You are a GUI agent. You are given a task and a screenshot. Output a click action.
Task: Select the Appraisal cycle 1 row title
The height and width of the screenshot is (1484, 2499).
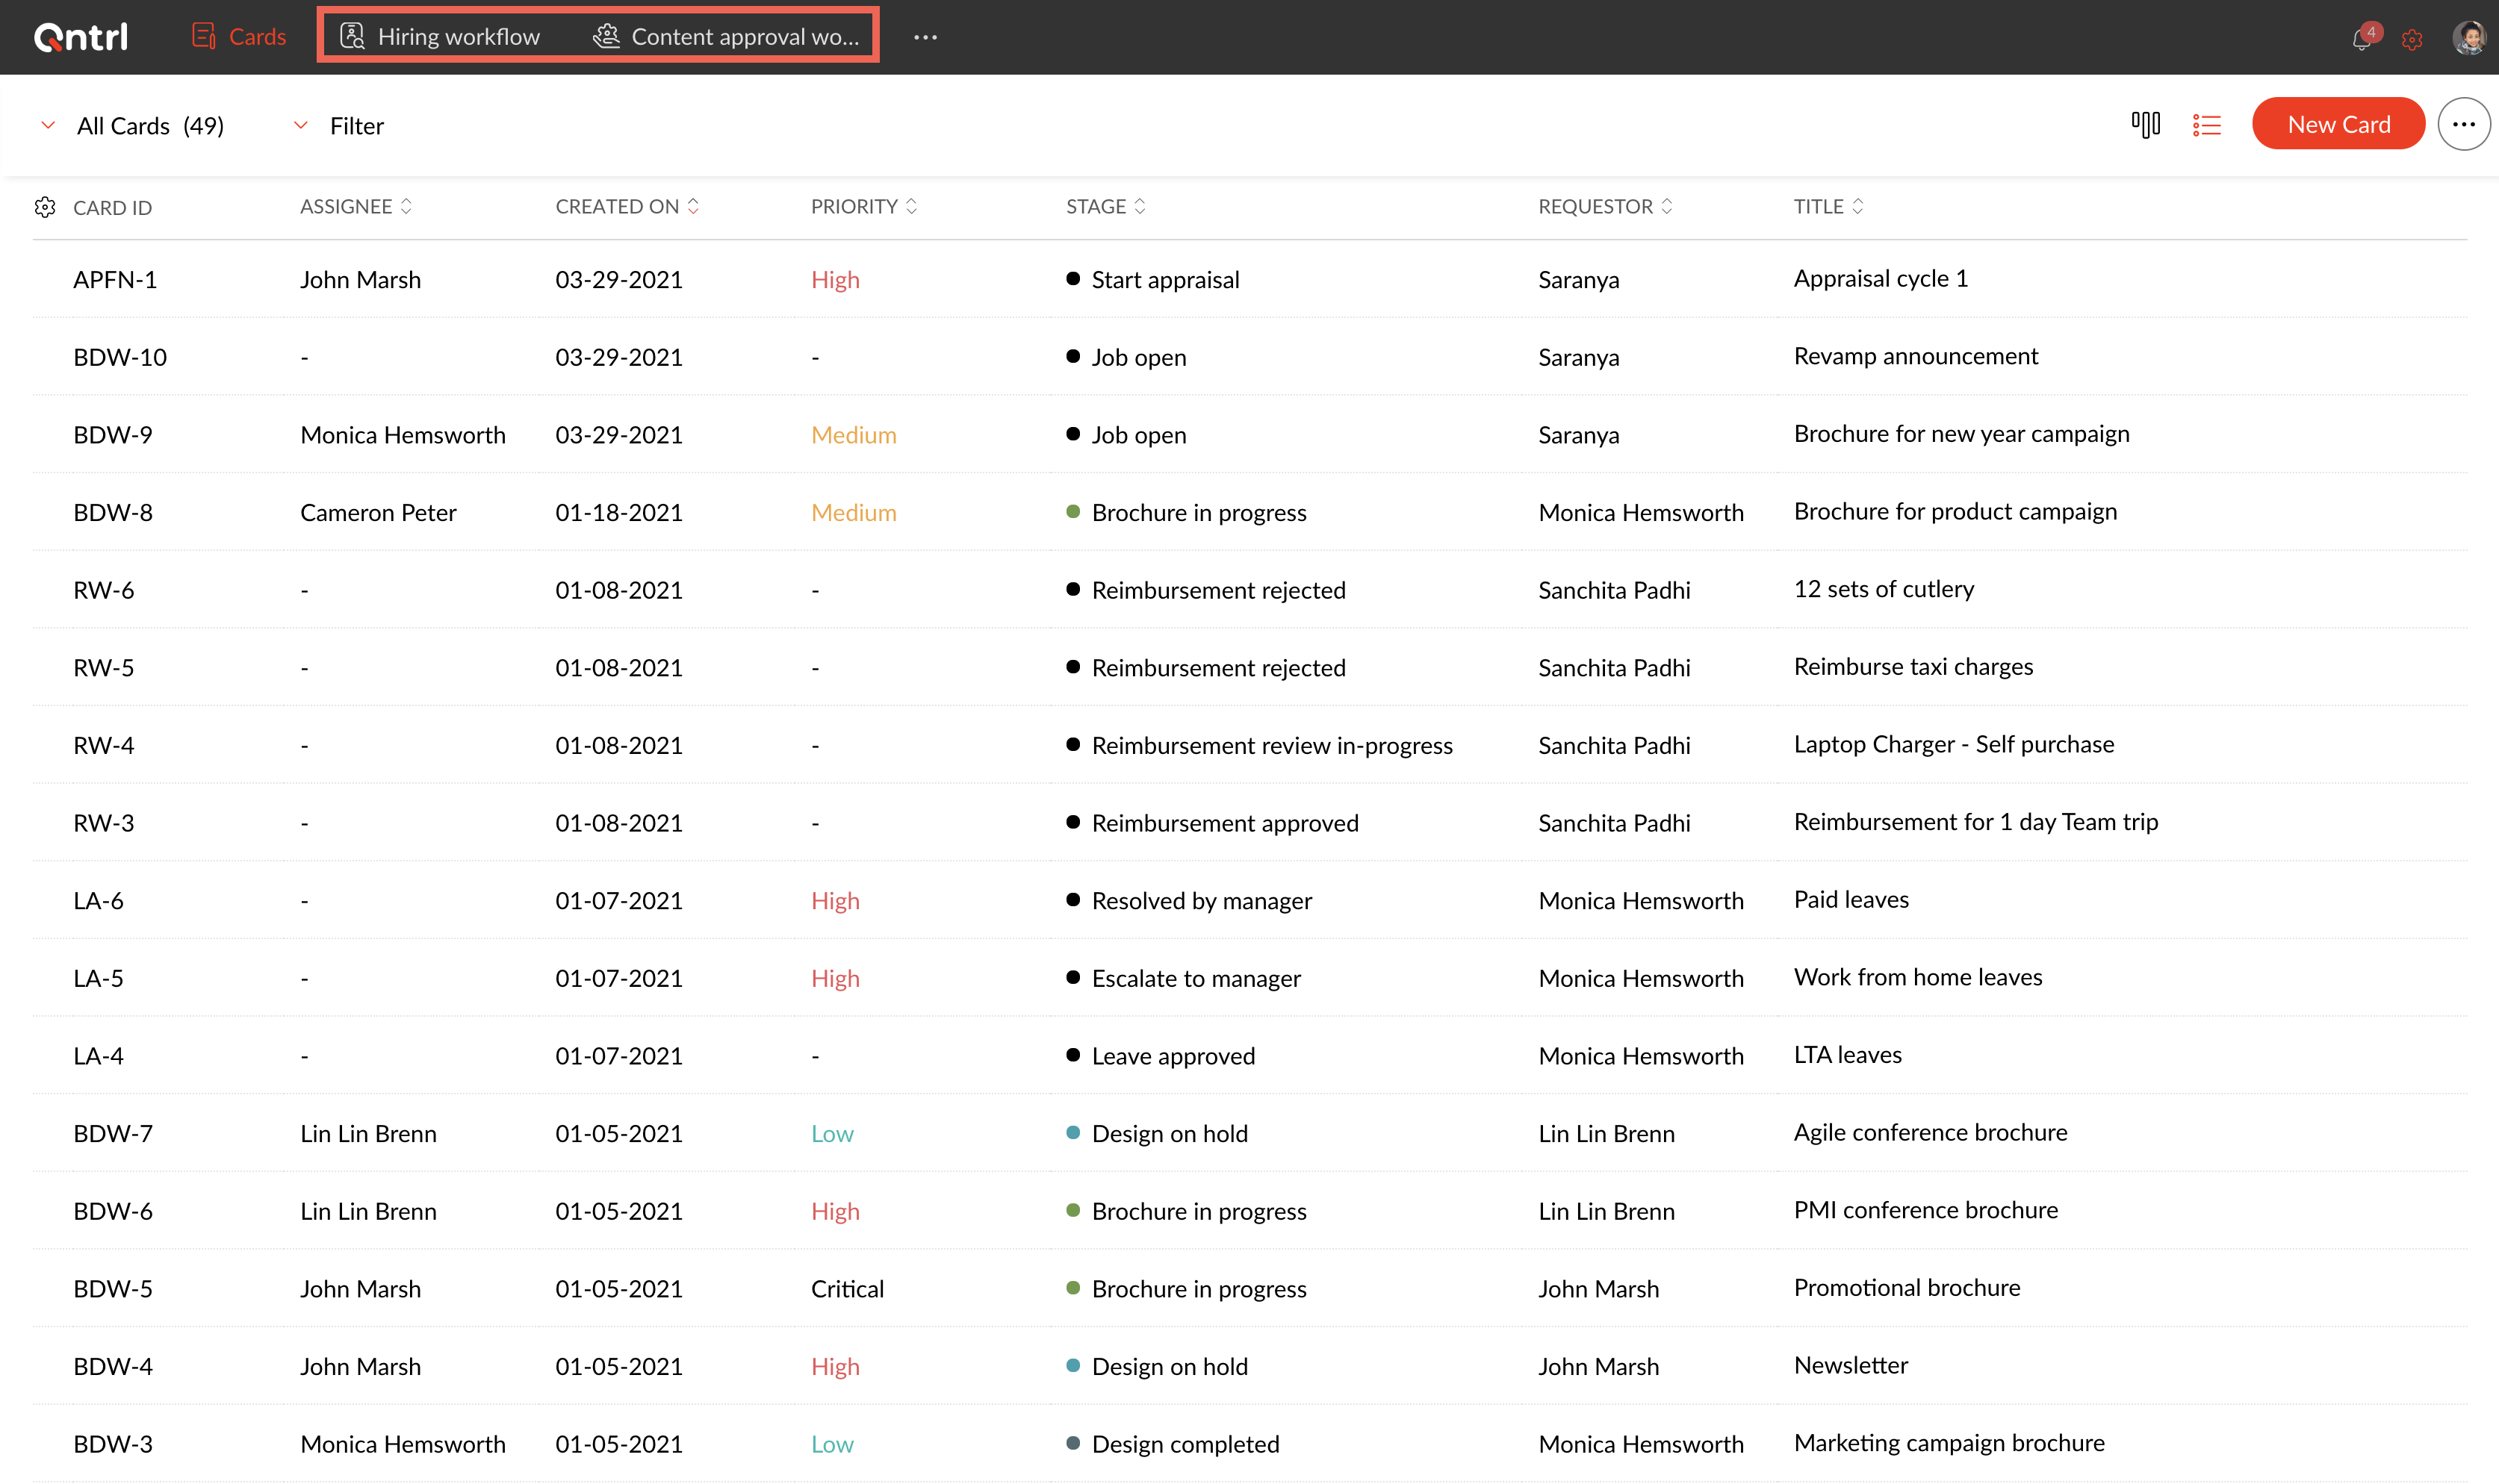coord(1880,278)
